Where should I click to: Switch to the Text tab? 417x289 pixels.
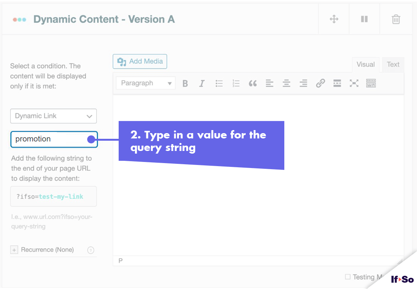click(393, 64)
